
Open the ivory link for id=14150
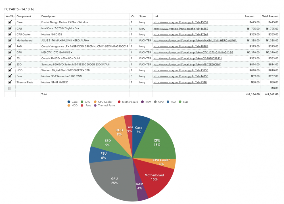(181, 76)
